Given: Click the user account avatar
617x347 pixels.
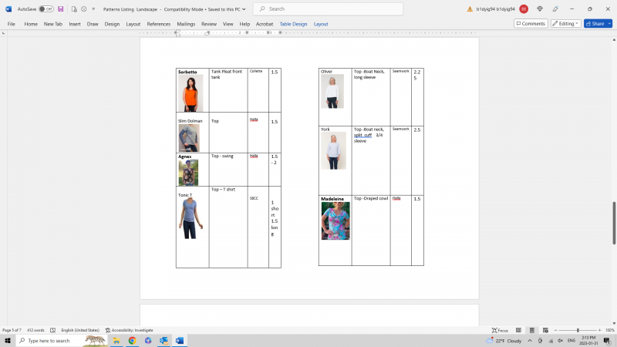Looking at the screenshot, I should coord(524,9).
